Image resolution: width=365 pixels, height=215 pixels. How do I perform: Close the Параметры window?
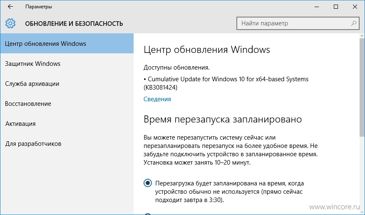coord(355,7)
